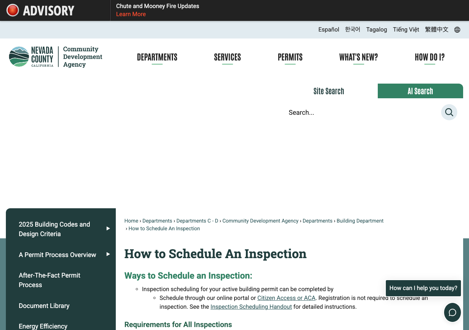Expand 2025 Building Codes submenu arrow
This screenshot has width=469, height=330.
pyautogui.click(x=108, y=228)
